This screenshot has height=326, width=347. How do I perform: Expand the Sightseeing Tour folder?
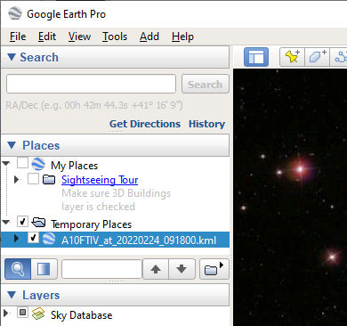[x=16, y=179]
